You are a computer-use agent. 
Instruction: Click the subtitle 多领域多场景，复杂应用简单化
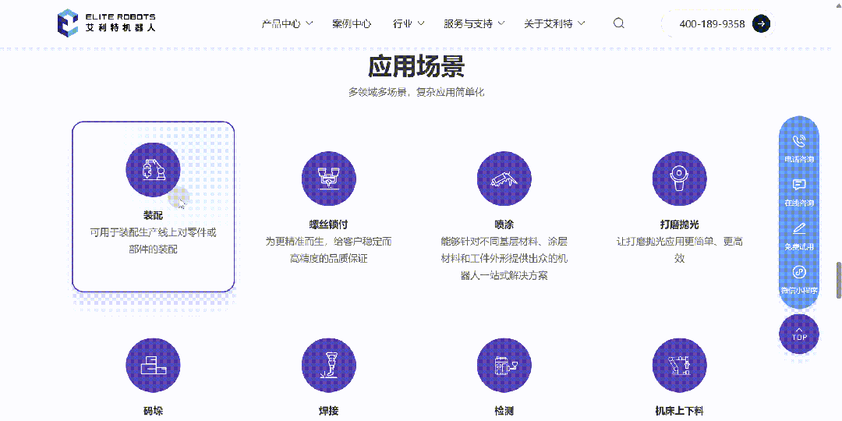click(416, 92)
